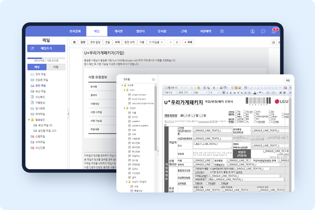The height and width of the screenshot is (210, 315).
Task: Click the Save disk icon in editor toolbar
Action: pyautogui.click(x=169, y=88)
